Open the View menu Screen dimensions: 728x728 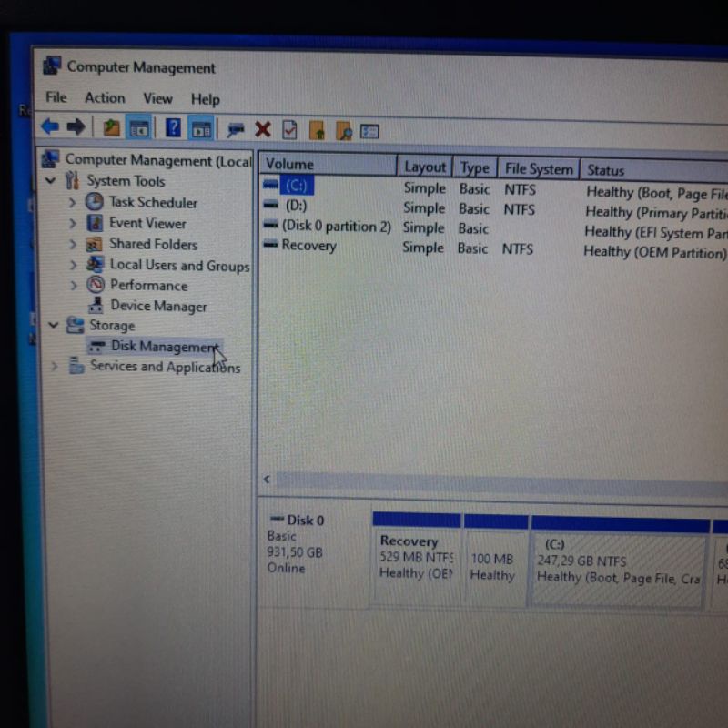157,98
